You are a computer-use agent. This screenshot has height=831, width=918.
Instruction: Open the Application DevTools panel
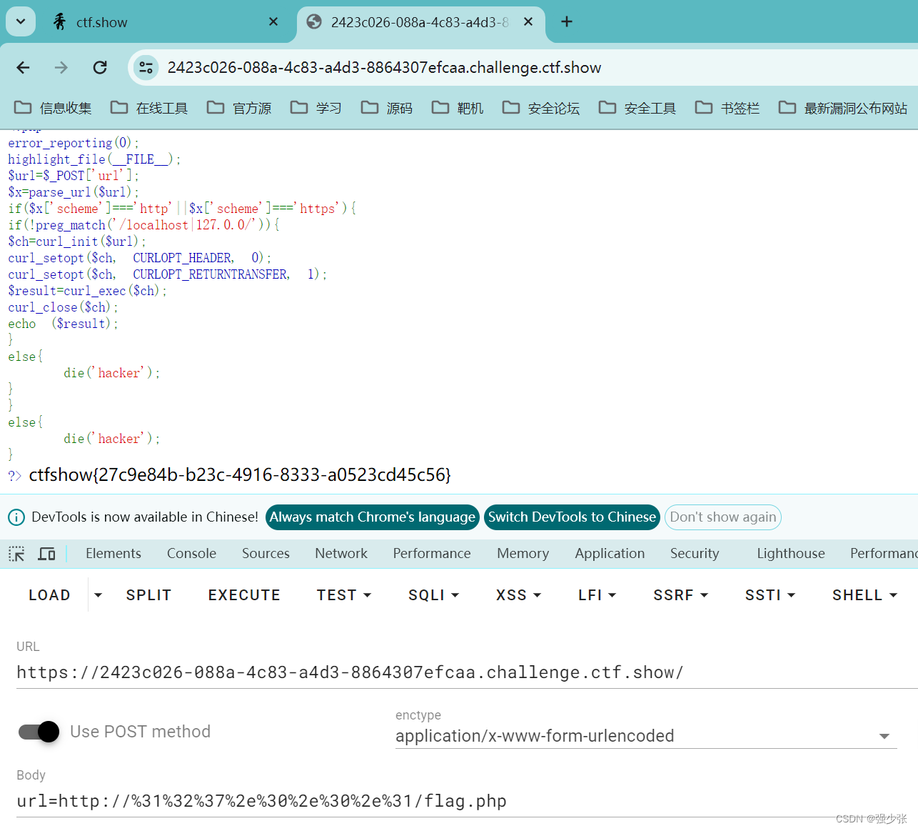[610, 554]
